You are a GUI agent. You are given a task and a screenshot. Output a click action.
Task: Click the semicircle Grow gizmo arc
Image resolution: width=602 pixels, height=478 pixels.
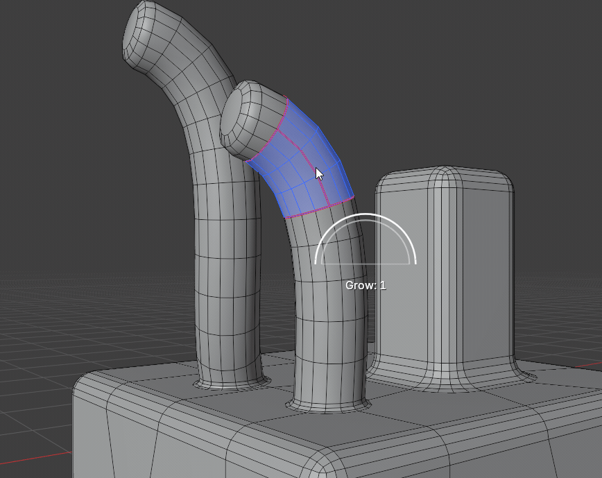[365, 239]
